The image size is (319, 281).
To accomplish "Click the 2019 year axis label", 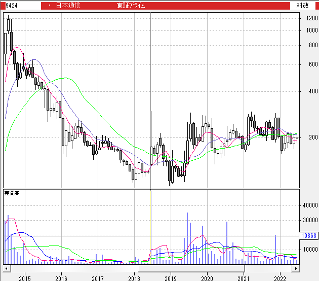I will click(x=171, y=278).
